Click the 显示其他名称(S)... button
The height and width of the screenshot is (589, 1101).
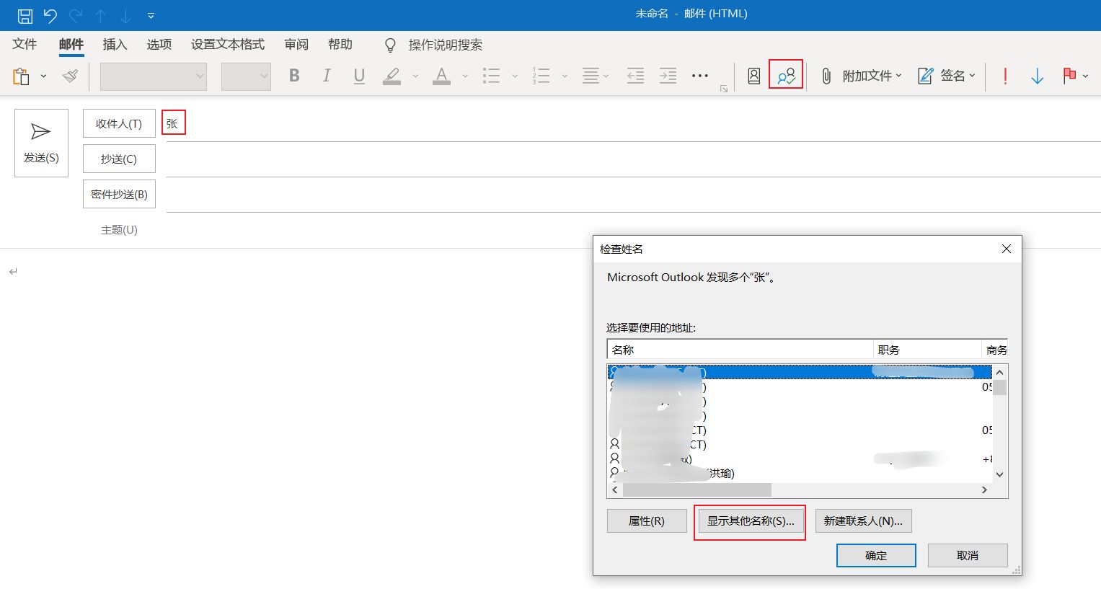(750, 521)
